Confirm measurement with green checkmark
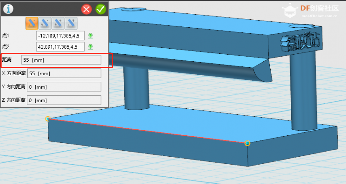 point(101,9)
